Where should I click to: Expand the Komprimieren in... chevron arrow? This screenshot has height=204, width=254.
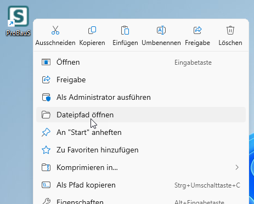(237, 167)
